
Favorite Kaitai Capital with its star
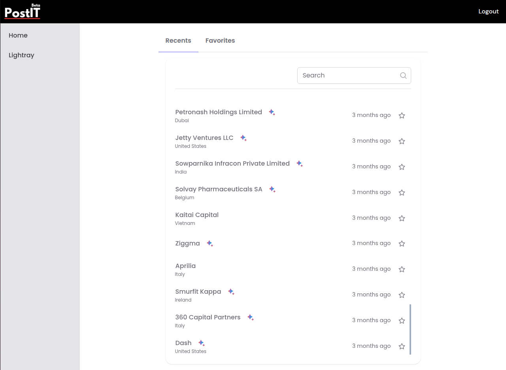point(402,218)
